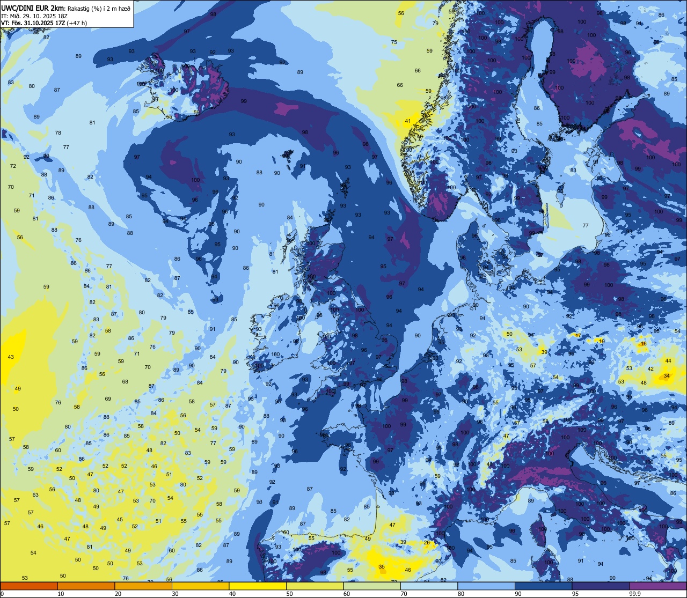The height and width of the screenshot is (598, 687).
Task: Select the 80–90 blue legend swatch
Action: [x=486, y=586]
